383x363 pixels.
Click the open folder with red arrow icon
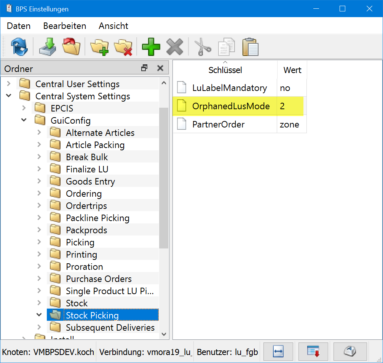pyautogui.click(x=71, y=47)
